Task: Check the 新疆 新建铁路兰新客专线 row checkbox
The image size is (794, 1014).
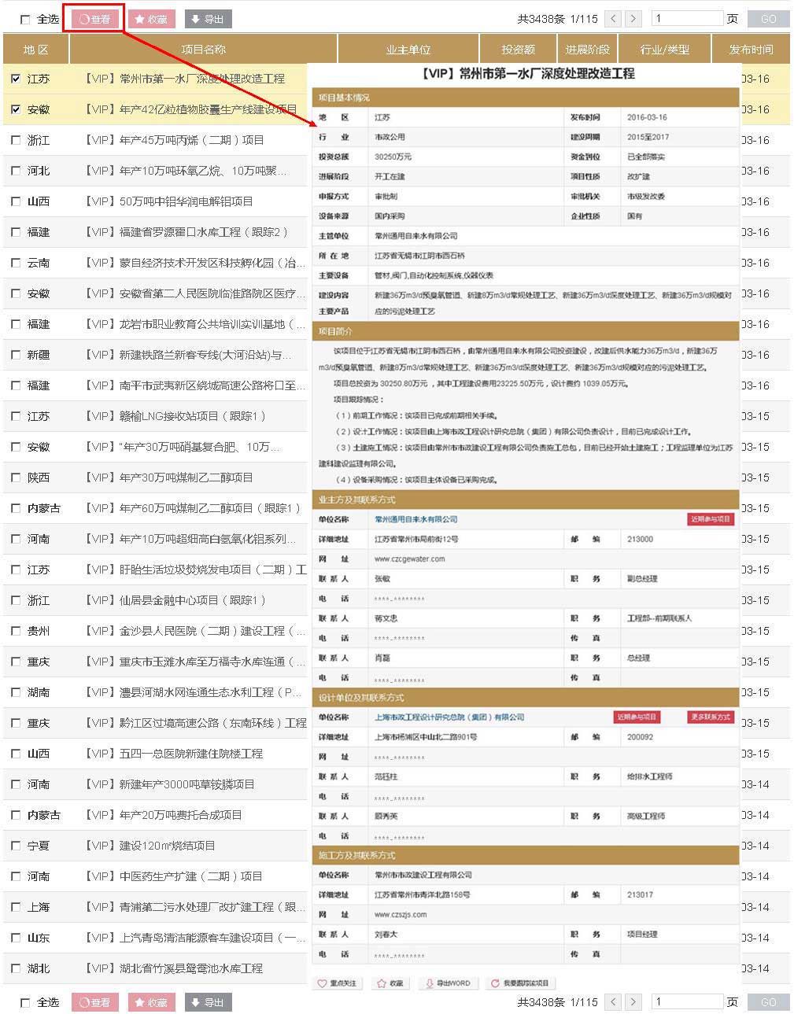Action: point(16,355)
